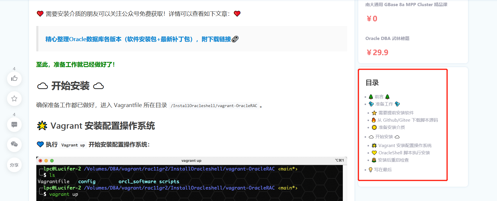Go to Vagrant 安装配置操作系统 contents entry
Image resolution: width=497 pixels, height=201 pixels.
402,146
